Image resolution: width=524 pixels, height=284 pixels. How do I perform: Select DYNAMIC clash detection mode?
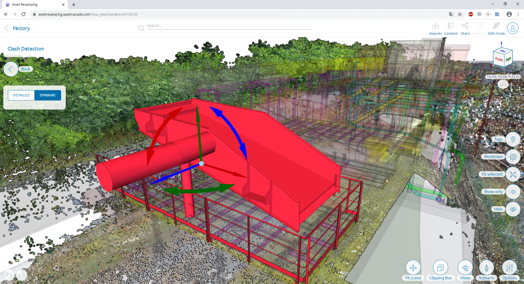[x=48, y=95]
